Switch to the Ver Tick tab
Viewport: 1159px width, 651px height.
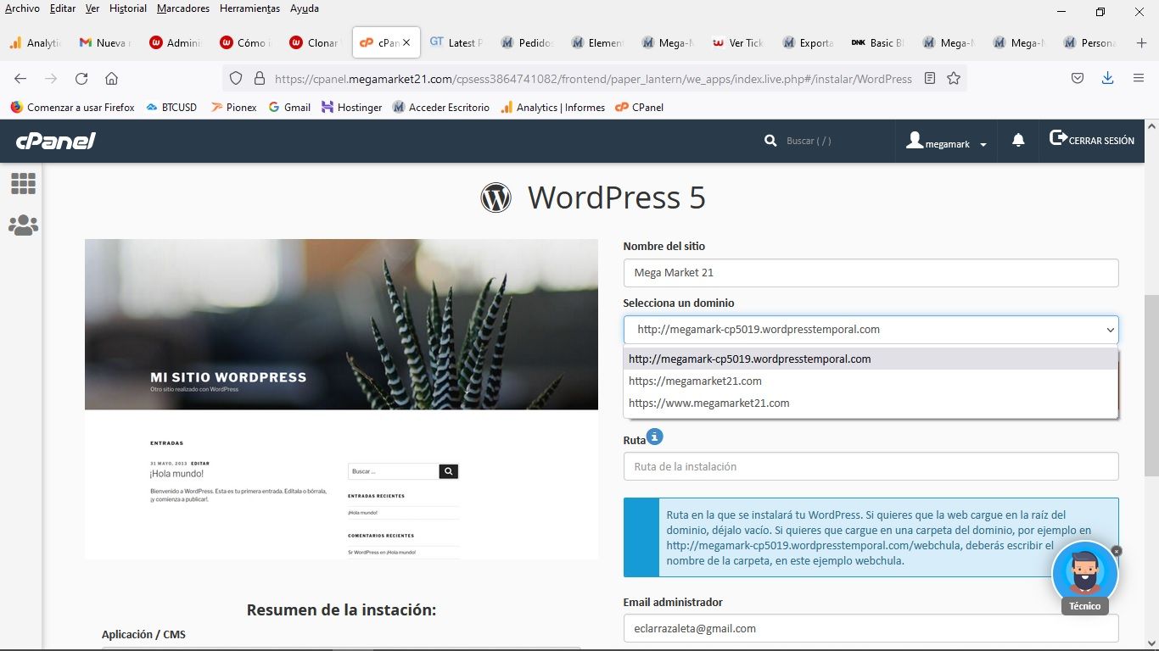(x=738, y=42)
